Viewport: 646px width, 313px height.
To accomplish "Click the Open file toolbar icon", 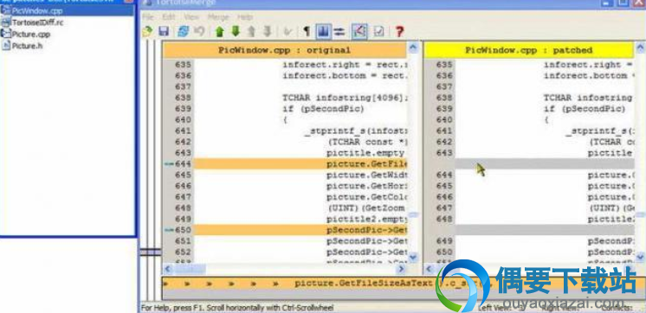I will (x=147, y=31).
